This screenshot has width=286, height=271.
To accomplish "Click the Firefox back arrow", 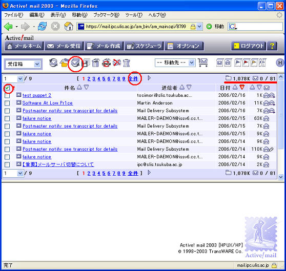I will click(8, 27).
